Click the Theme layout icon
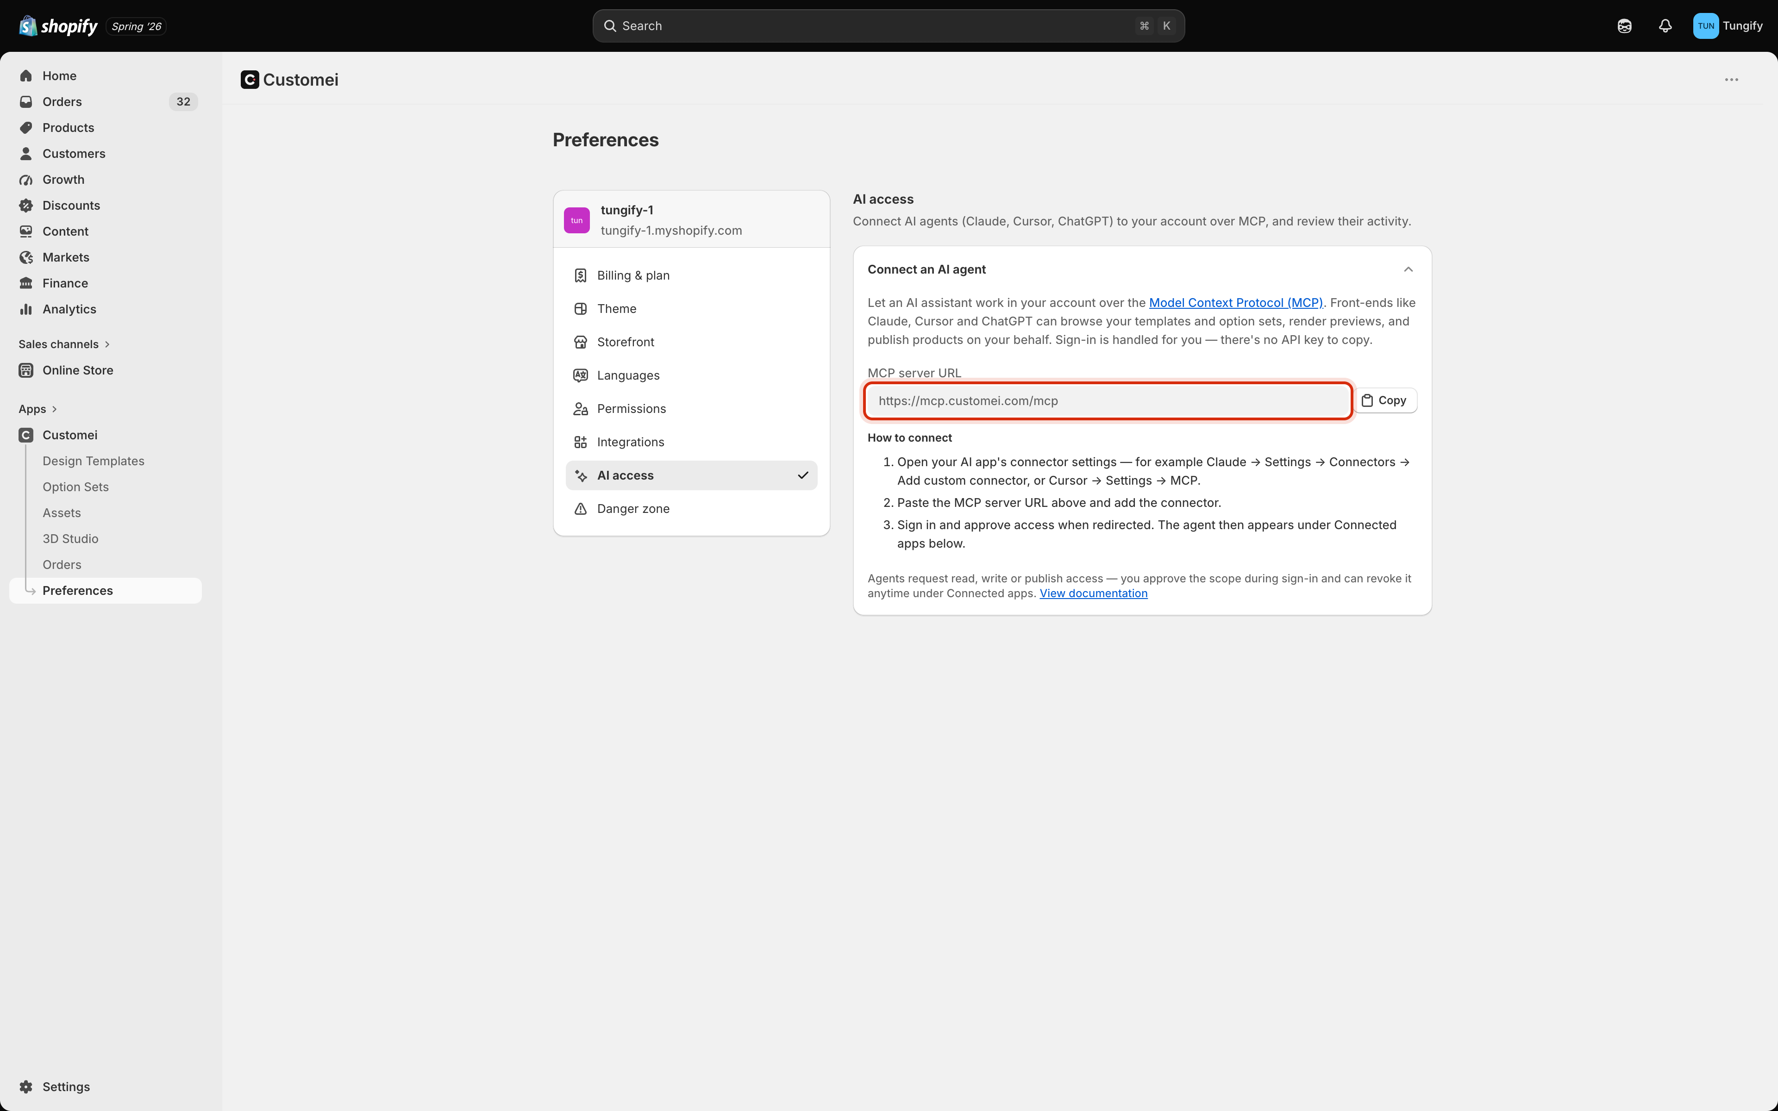This screenshot has width=1778, height=1111. coord(581,309)
